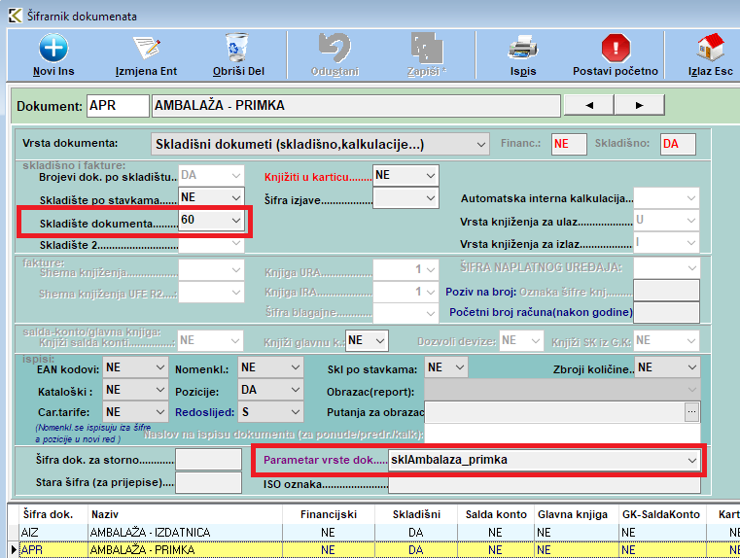Click the Skladišno DA indicator field

coord(678,144)
